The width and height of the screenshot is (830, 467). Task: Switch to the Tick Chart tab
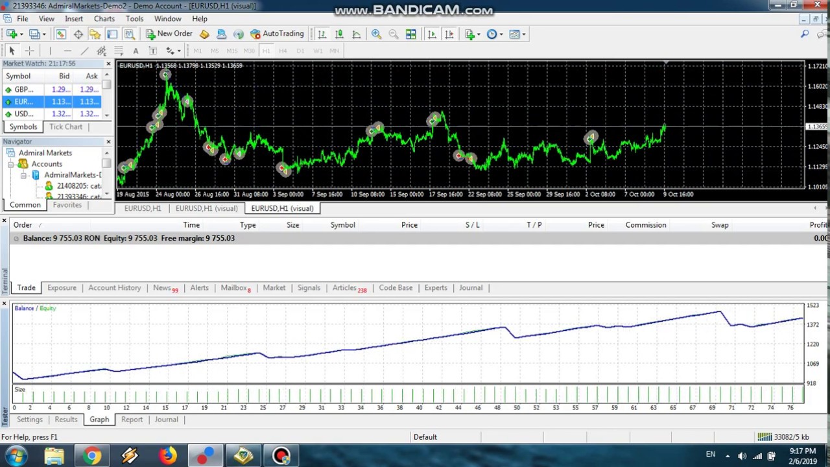pyautogui.click(x=65, y=126)
